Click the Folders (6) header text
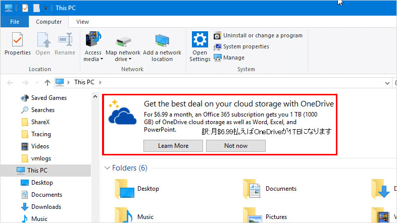Image resolution: width=397 pixels, height=223 pixels. pos(130,168)
